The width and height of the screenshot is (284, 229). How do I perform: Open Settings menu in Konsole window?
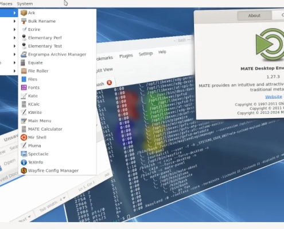tap(146, 54)
